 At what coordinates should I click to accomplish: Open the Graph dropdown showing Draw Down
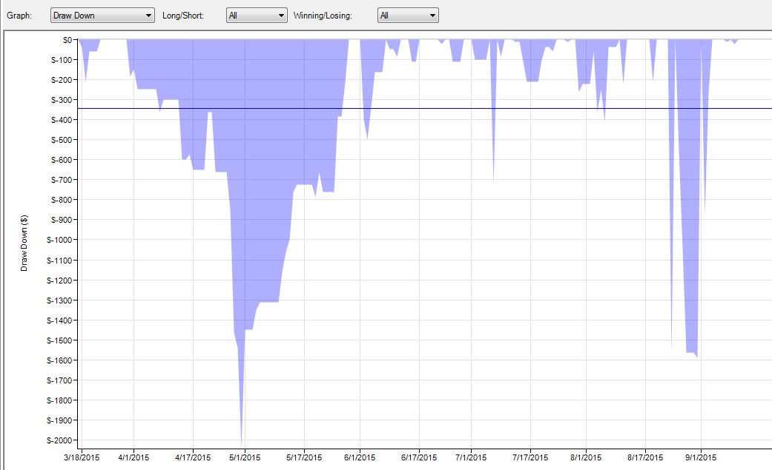tap(102, 16)
